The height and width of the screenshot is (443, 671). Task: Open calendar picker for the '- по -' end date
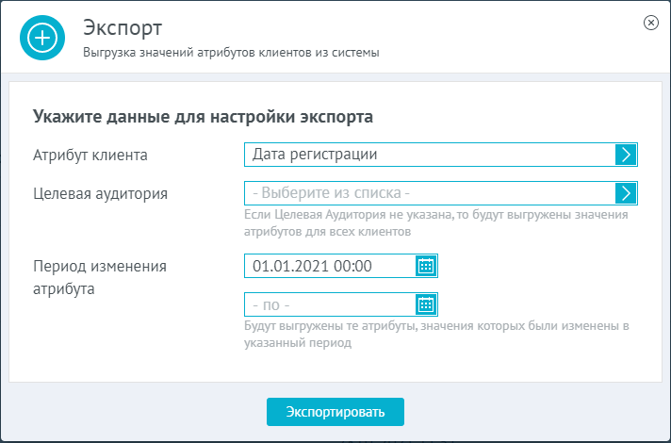426,304
